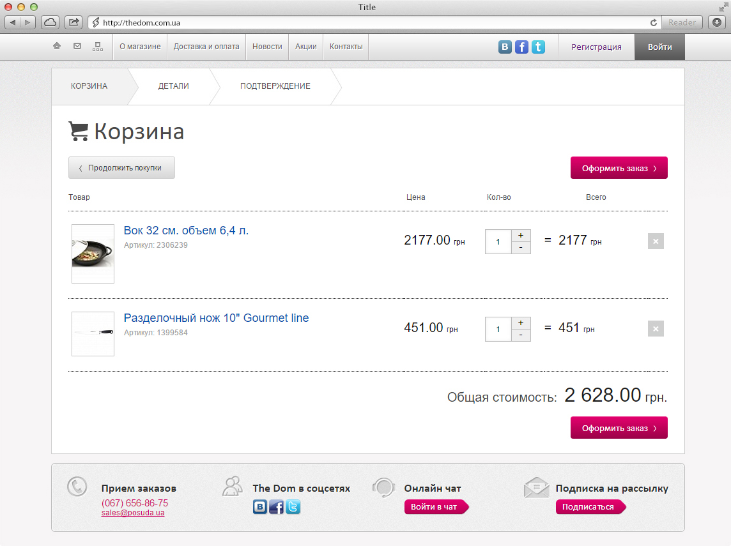Click the knife product thumbnail

click(93, 333)
